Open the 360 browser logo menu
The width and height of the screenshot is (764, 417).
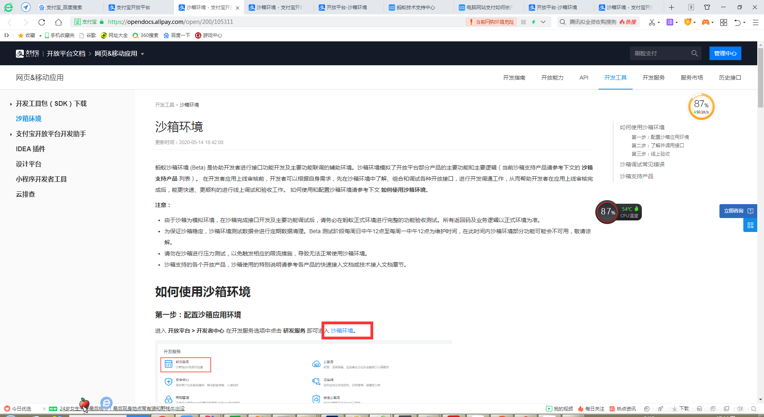(x=8, y=7)
